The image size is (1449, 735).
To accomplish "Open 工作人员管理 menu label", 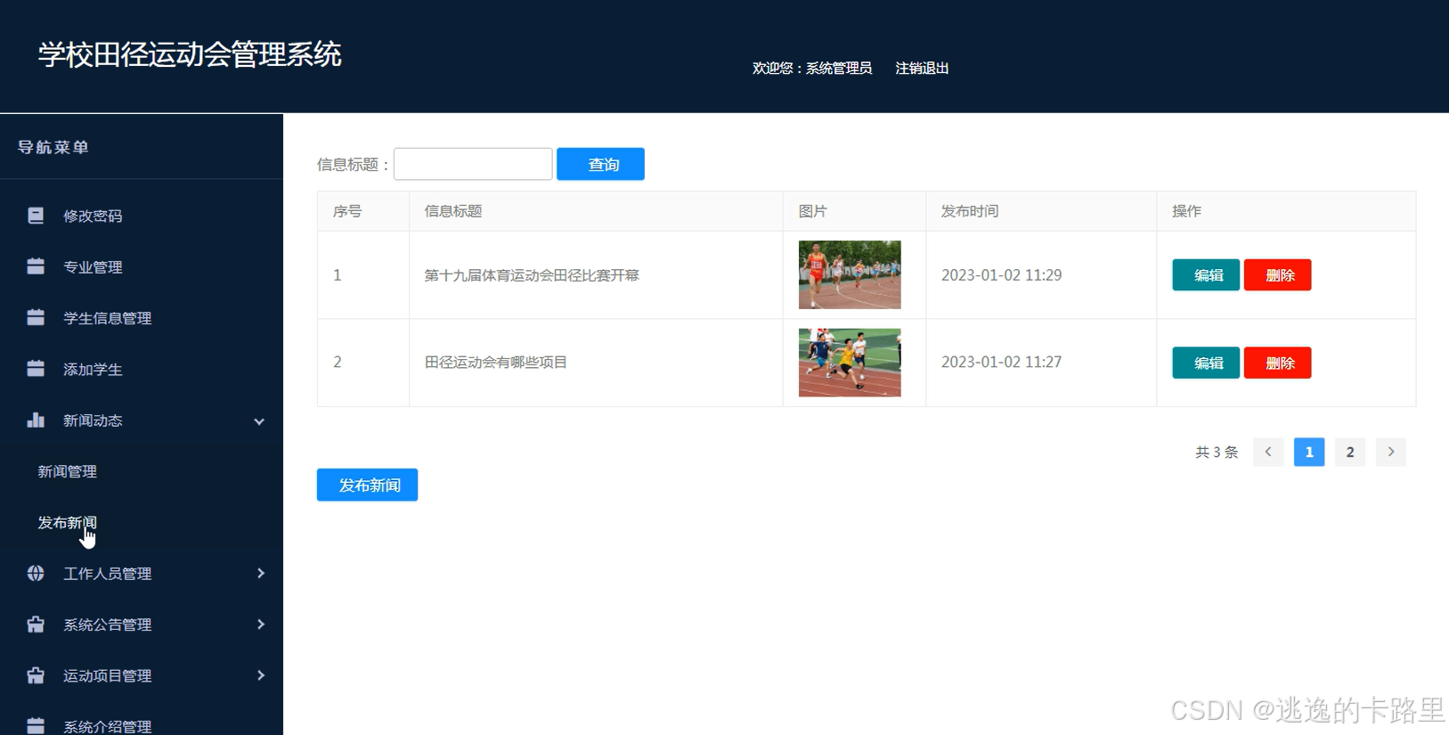I will click(x=108, y=574).
